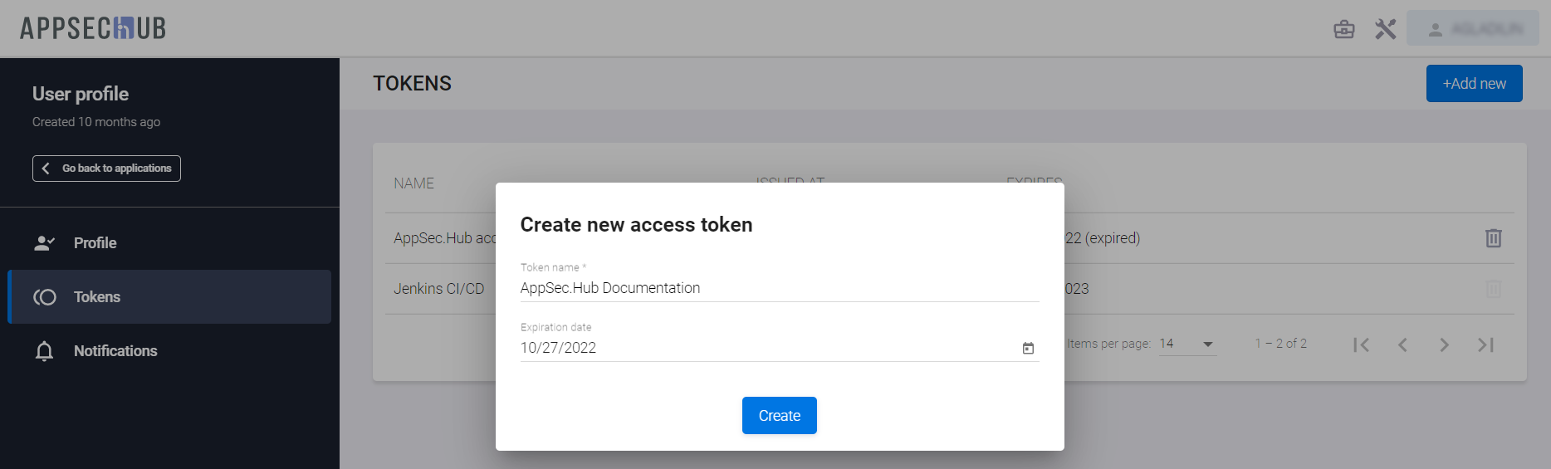Image resolution: width=1551 pixels, height=469 pixels.
Task: Click the AppSecHub logo
Action: 93,28
